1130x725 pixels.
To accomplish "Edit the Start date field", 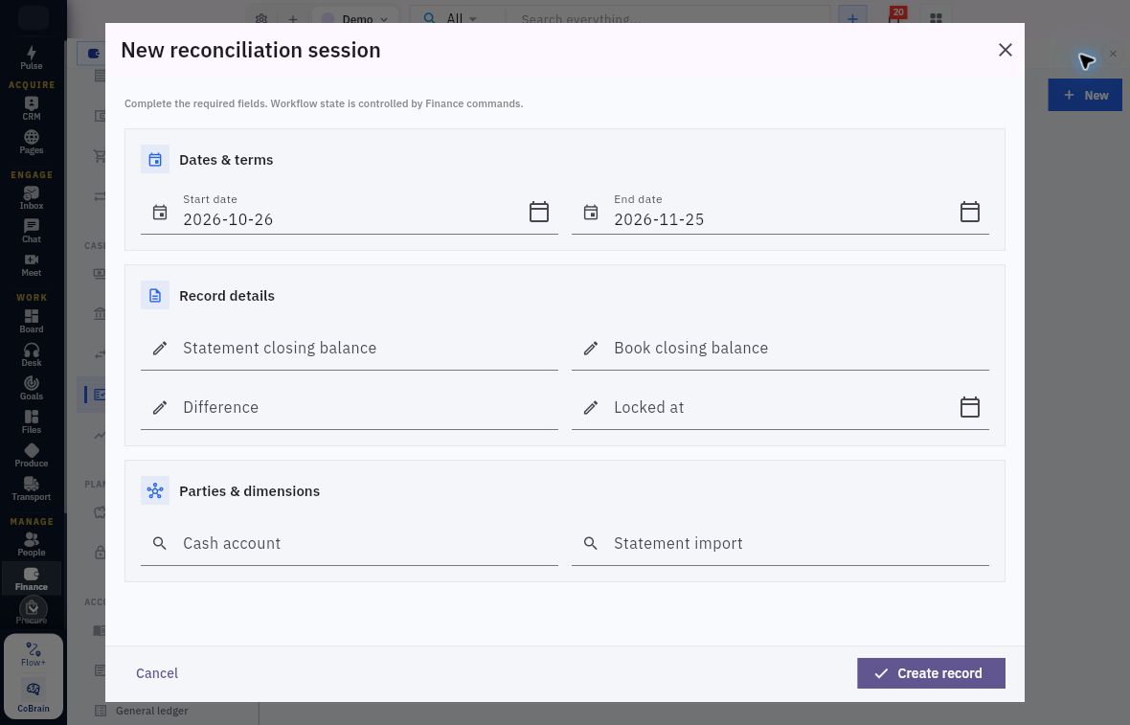I will pyautogui.click(x=349, y=211).
